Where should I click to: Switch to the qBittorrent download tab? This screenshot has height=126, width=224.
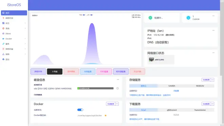(x=172, y=110)
